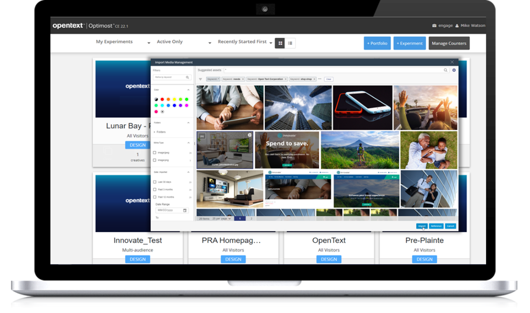Open the Recently Started First sort dropdown
530x313 pixels.
(245, 42)
